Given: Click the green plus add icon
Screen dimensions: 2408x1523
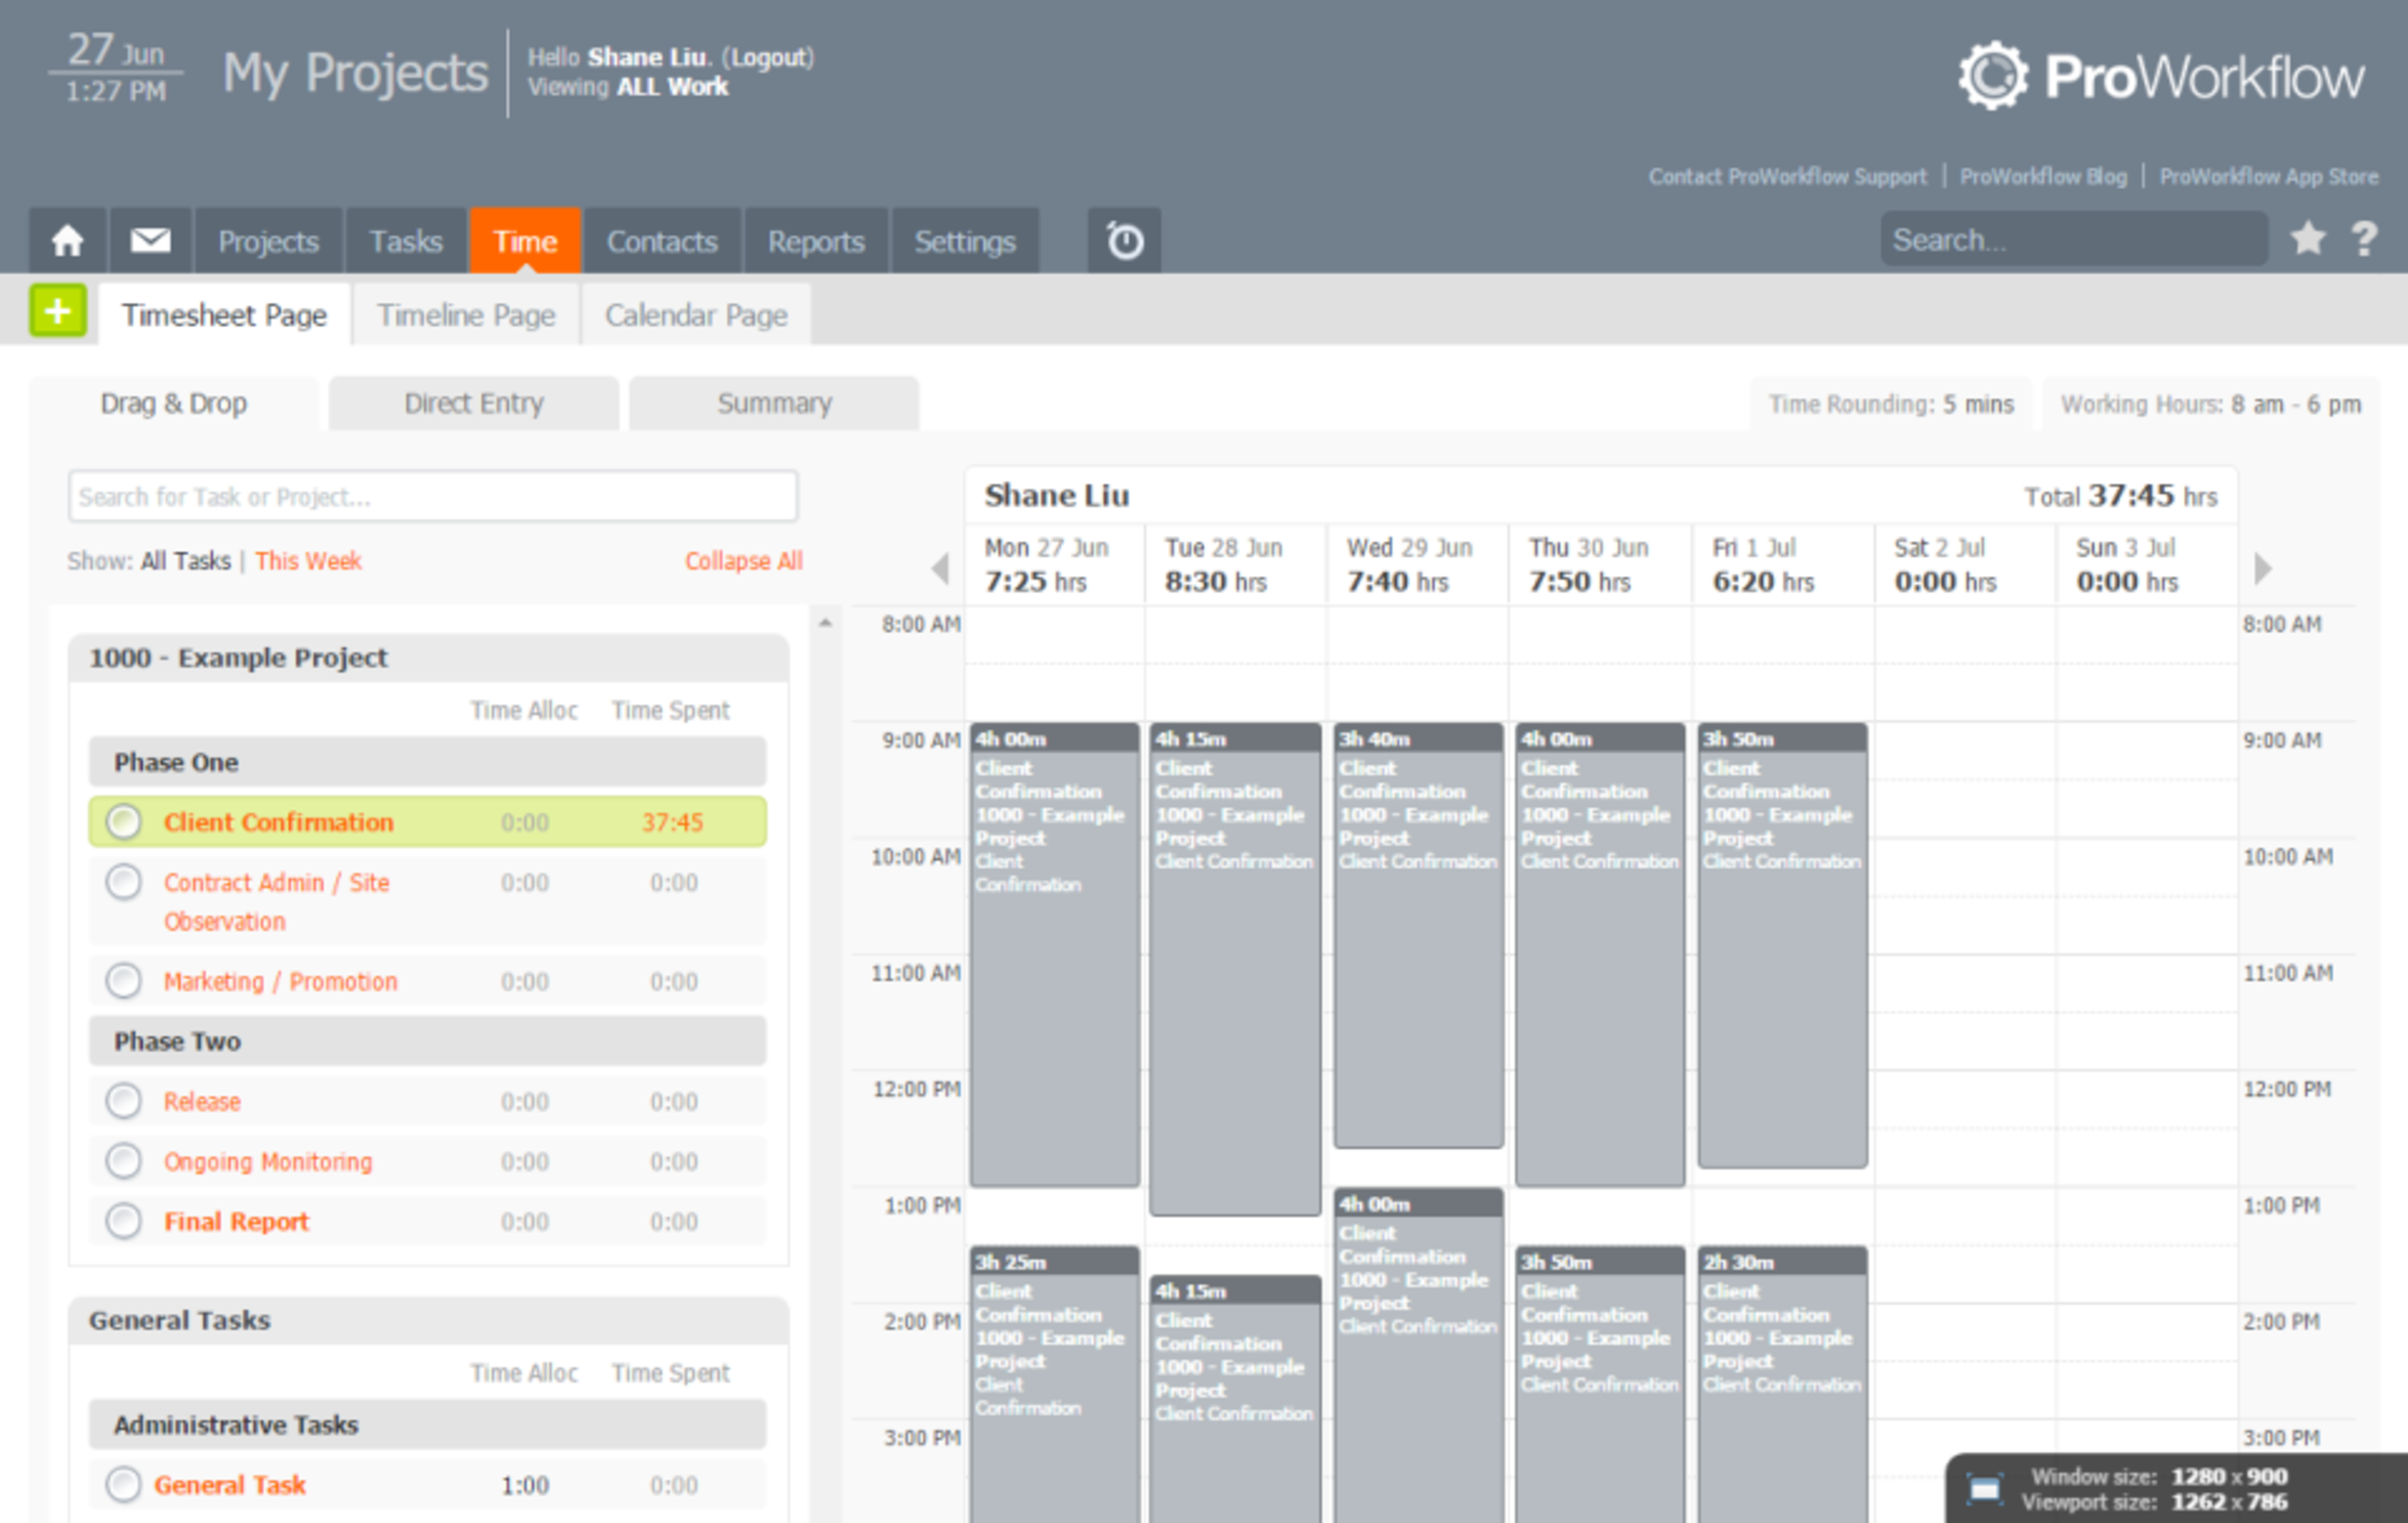Looking at the screenshot, I should [57, 312].
